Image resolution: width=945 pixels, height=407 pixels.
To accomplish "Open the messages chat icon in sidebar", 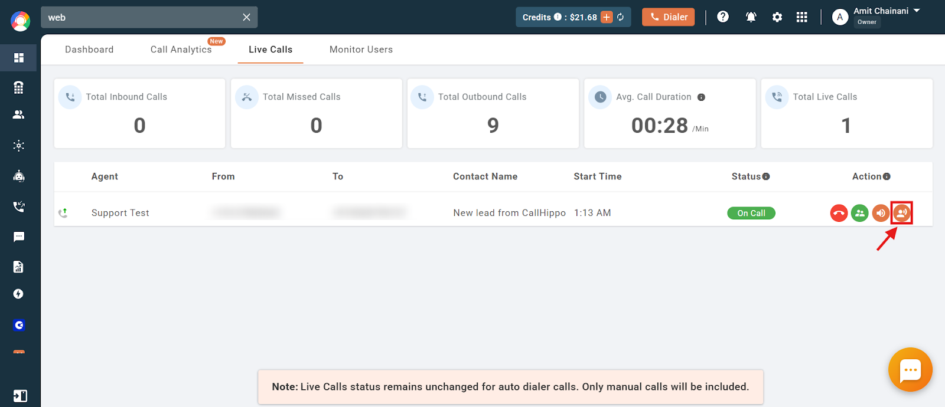I will coord(19,237).
